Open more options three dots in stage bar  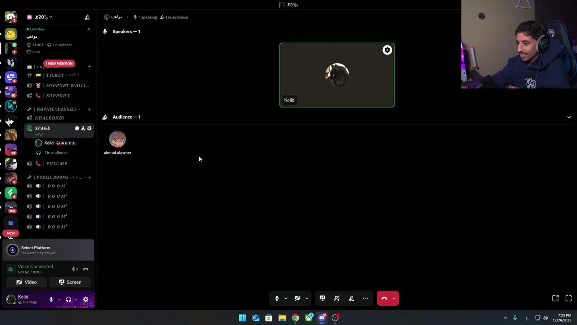pyautogui.click(x=366, y=298)
